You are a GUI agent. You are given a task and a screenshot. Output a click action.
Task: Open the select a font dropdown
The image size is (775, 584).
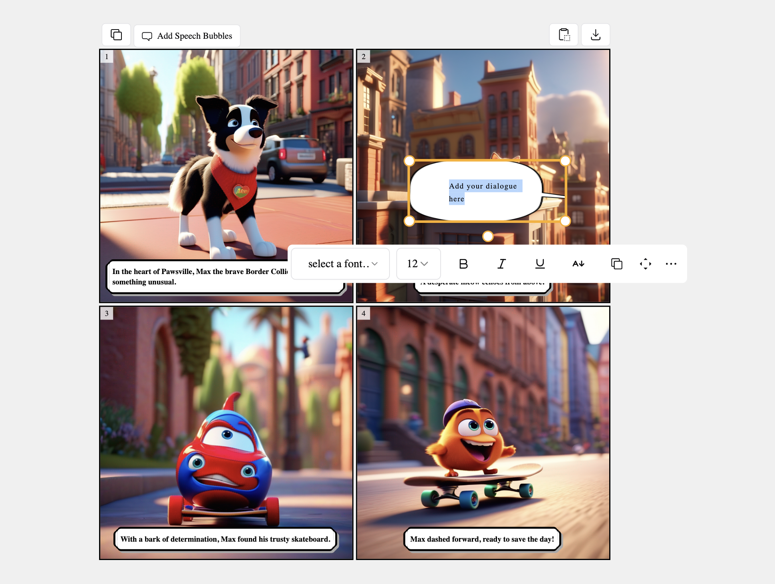tap(340, 264)
